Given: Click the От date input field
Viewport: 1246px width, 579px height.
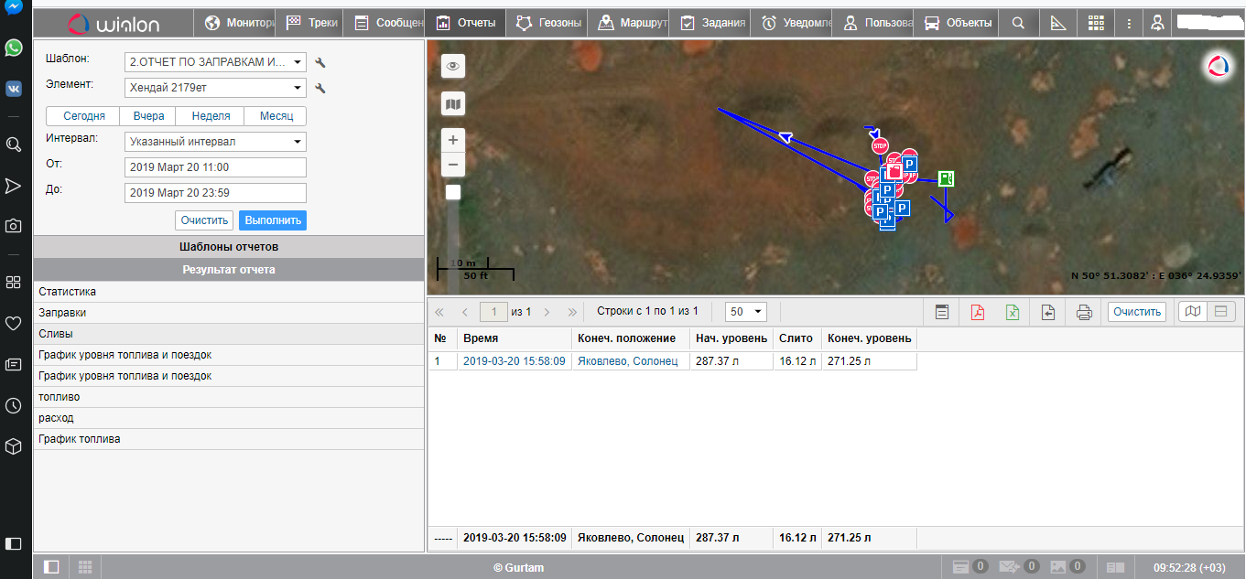Looking at the screenshot, I should pyautogui.click(x=215, y=167).
